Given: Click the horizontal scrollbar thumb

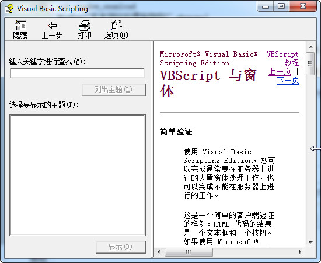Looking at the screenshot, I should coord(189,252).
